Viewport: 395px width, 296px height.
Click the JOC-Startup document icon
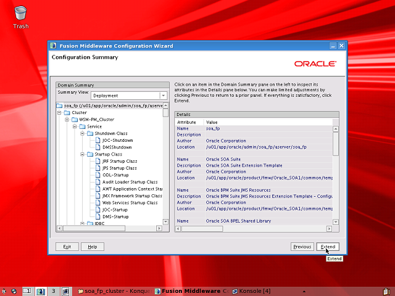tap(98, 210)
